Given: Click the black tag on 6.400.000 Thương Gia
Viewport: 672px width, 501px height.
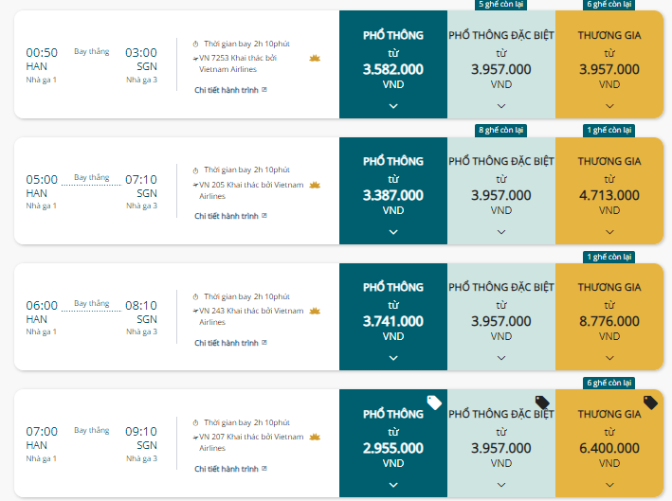Looking at the screenshot, I should (x=650, y=403).
